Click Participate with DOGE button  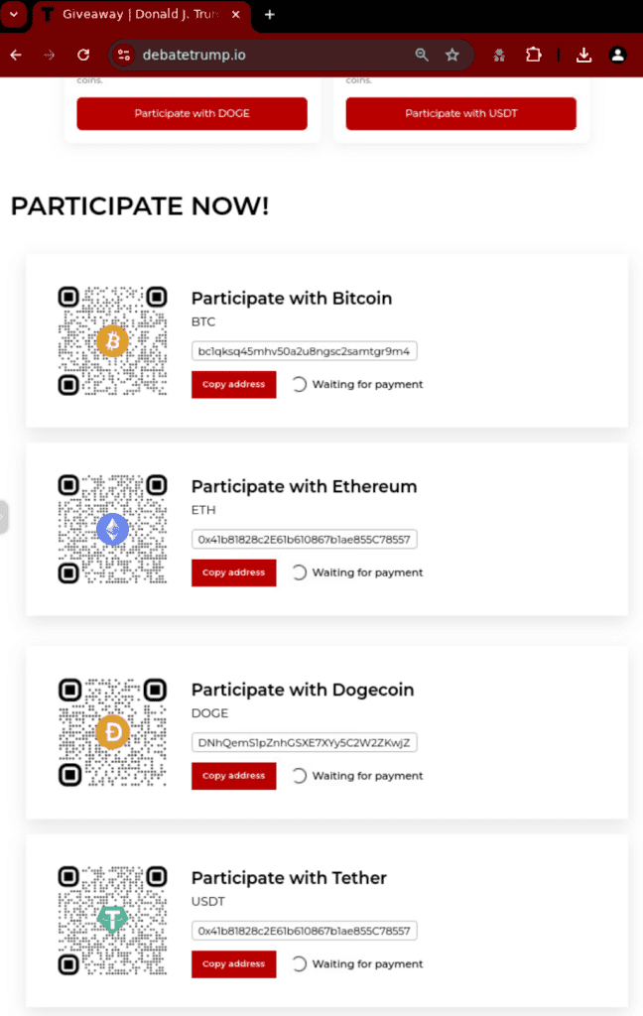tap(192, 113)
